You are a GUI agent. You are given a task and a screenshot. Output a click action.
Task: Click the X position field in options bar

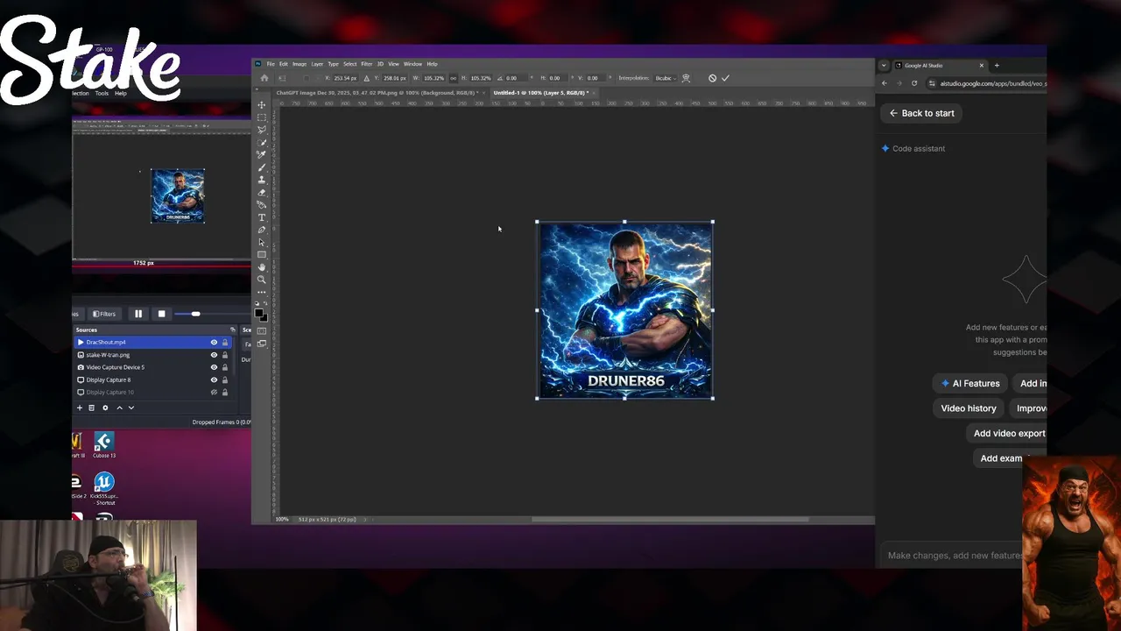point(347,78)
